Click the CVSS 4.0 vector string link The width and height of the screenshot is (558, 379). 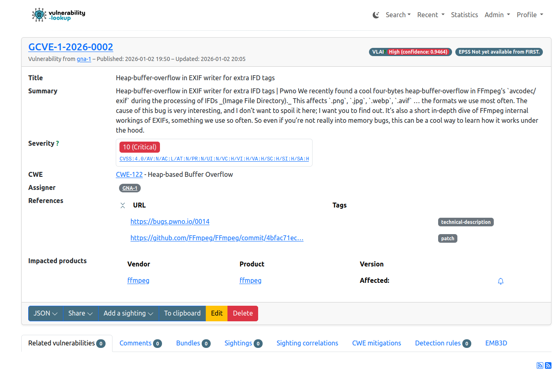[x=214, y=159]
